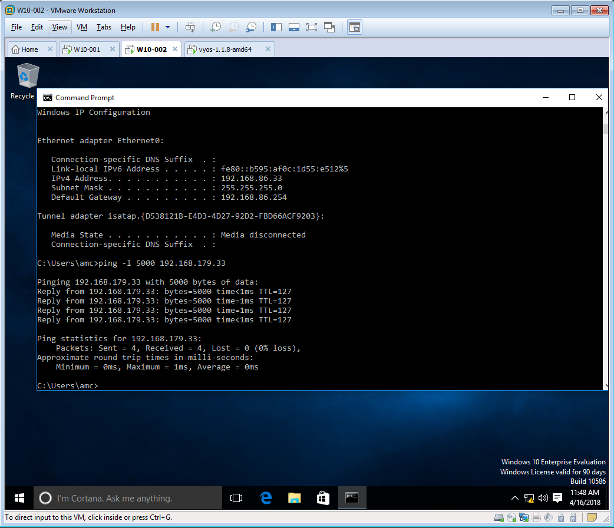Screen dimensions: 614x528
Task: Send Ctrl+Alt+Del to the guest
Action: click(190, 27)
